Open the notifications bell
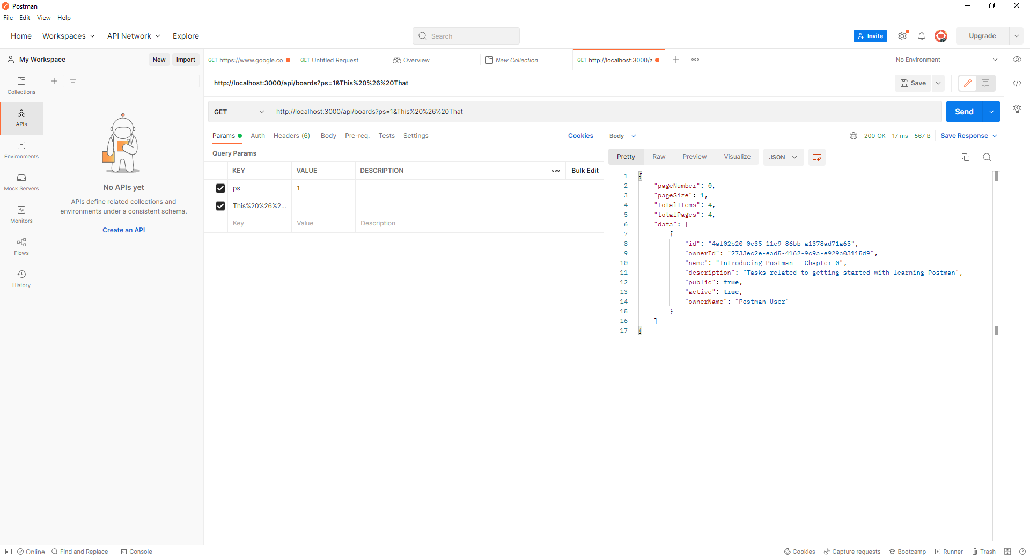This screenshot has height=558, width=1030. (x=922, y=36)
